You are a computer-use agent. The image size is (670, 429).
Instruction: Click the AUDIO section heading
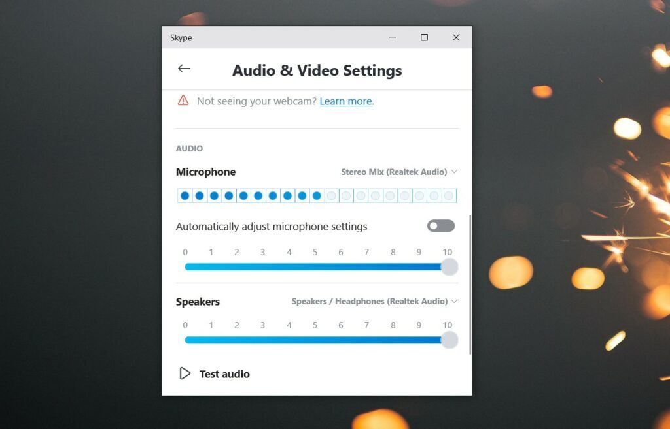pyautogui.click(x=188, y=148)
